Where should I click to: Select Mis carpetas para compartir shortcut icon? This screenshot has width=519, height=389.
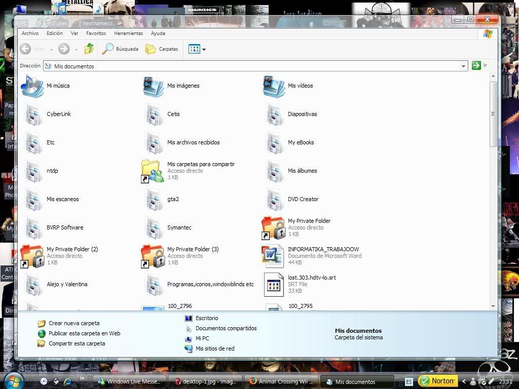click(x=152, y=171)
